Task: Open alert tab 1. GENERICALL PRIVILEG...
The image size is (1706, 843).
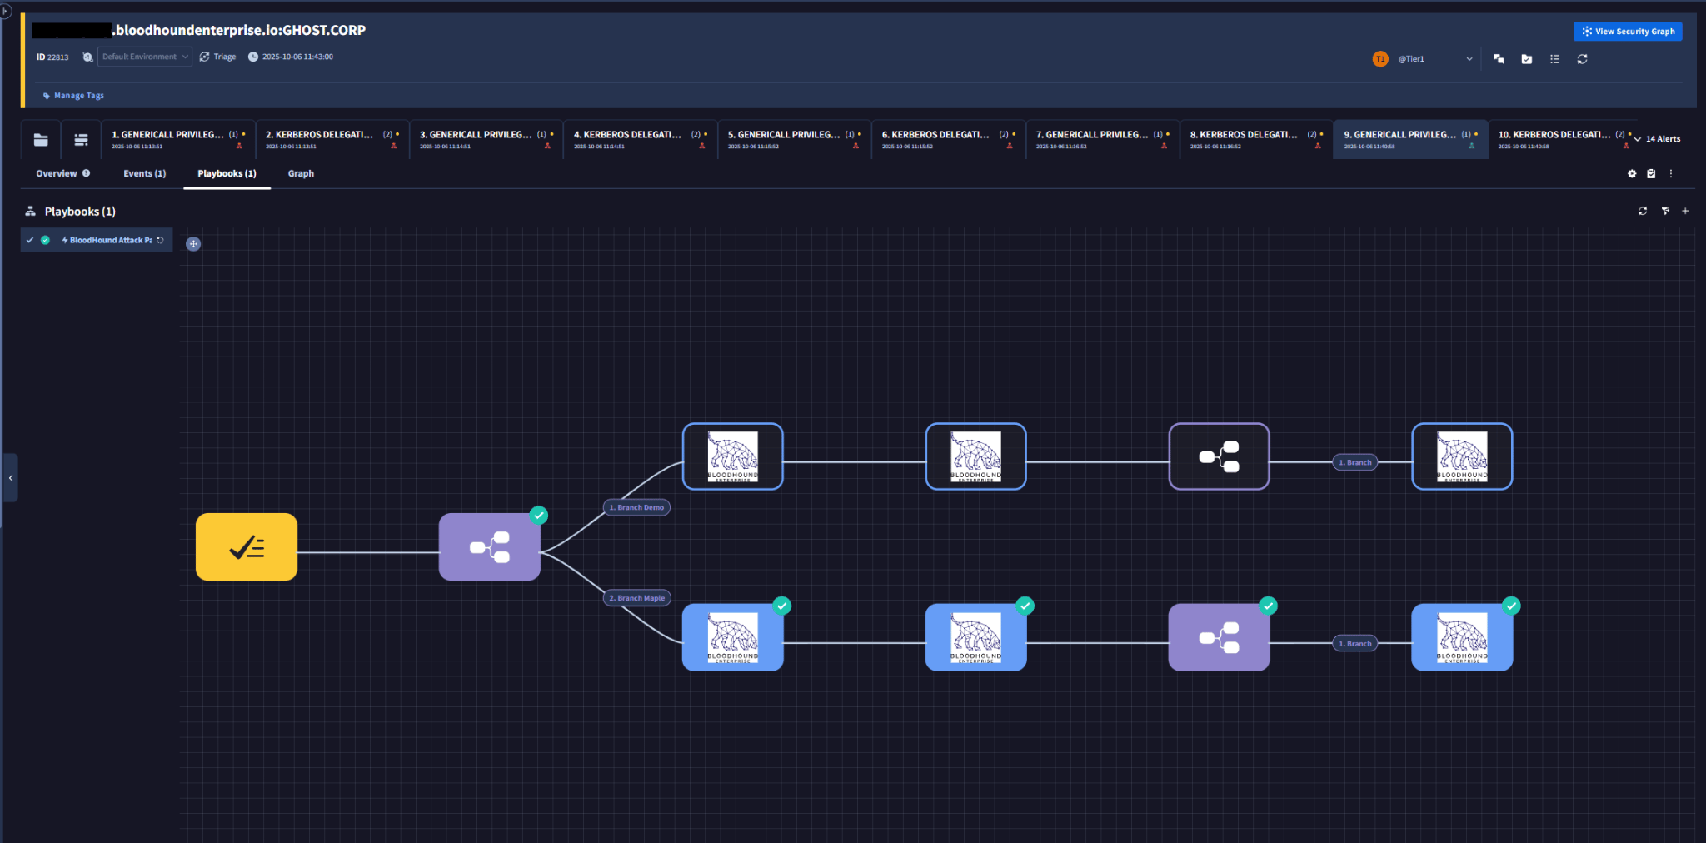Action: pyautogui.click(x=178, y=139)
